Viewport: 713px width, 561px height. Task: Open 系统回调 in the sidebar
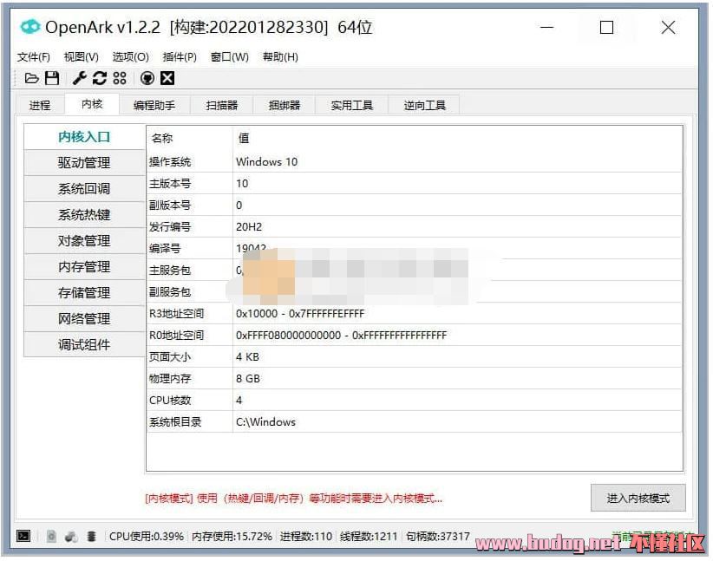pos(84,189)
